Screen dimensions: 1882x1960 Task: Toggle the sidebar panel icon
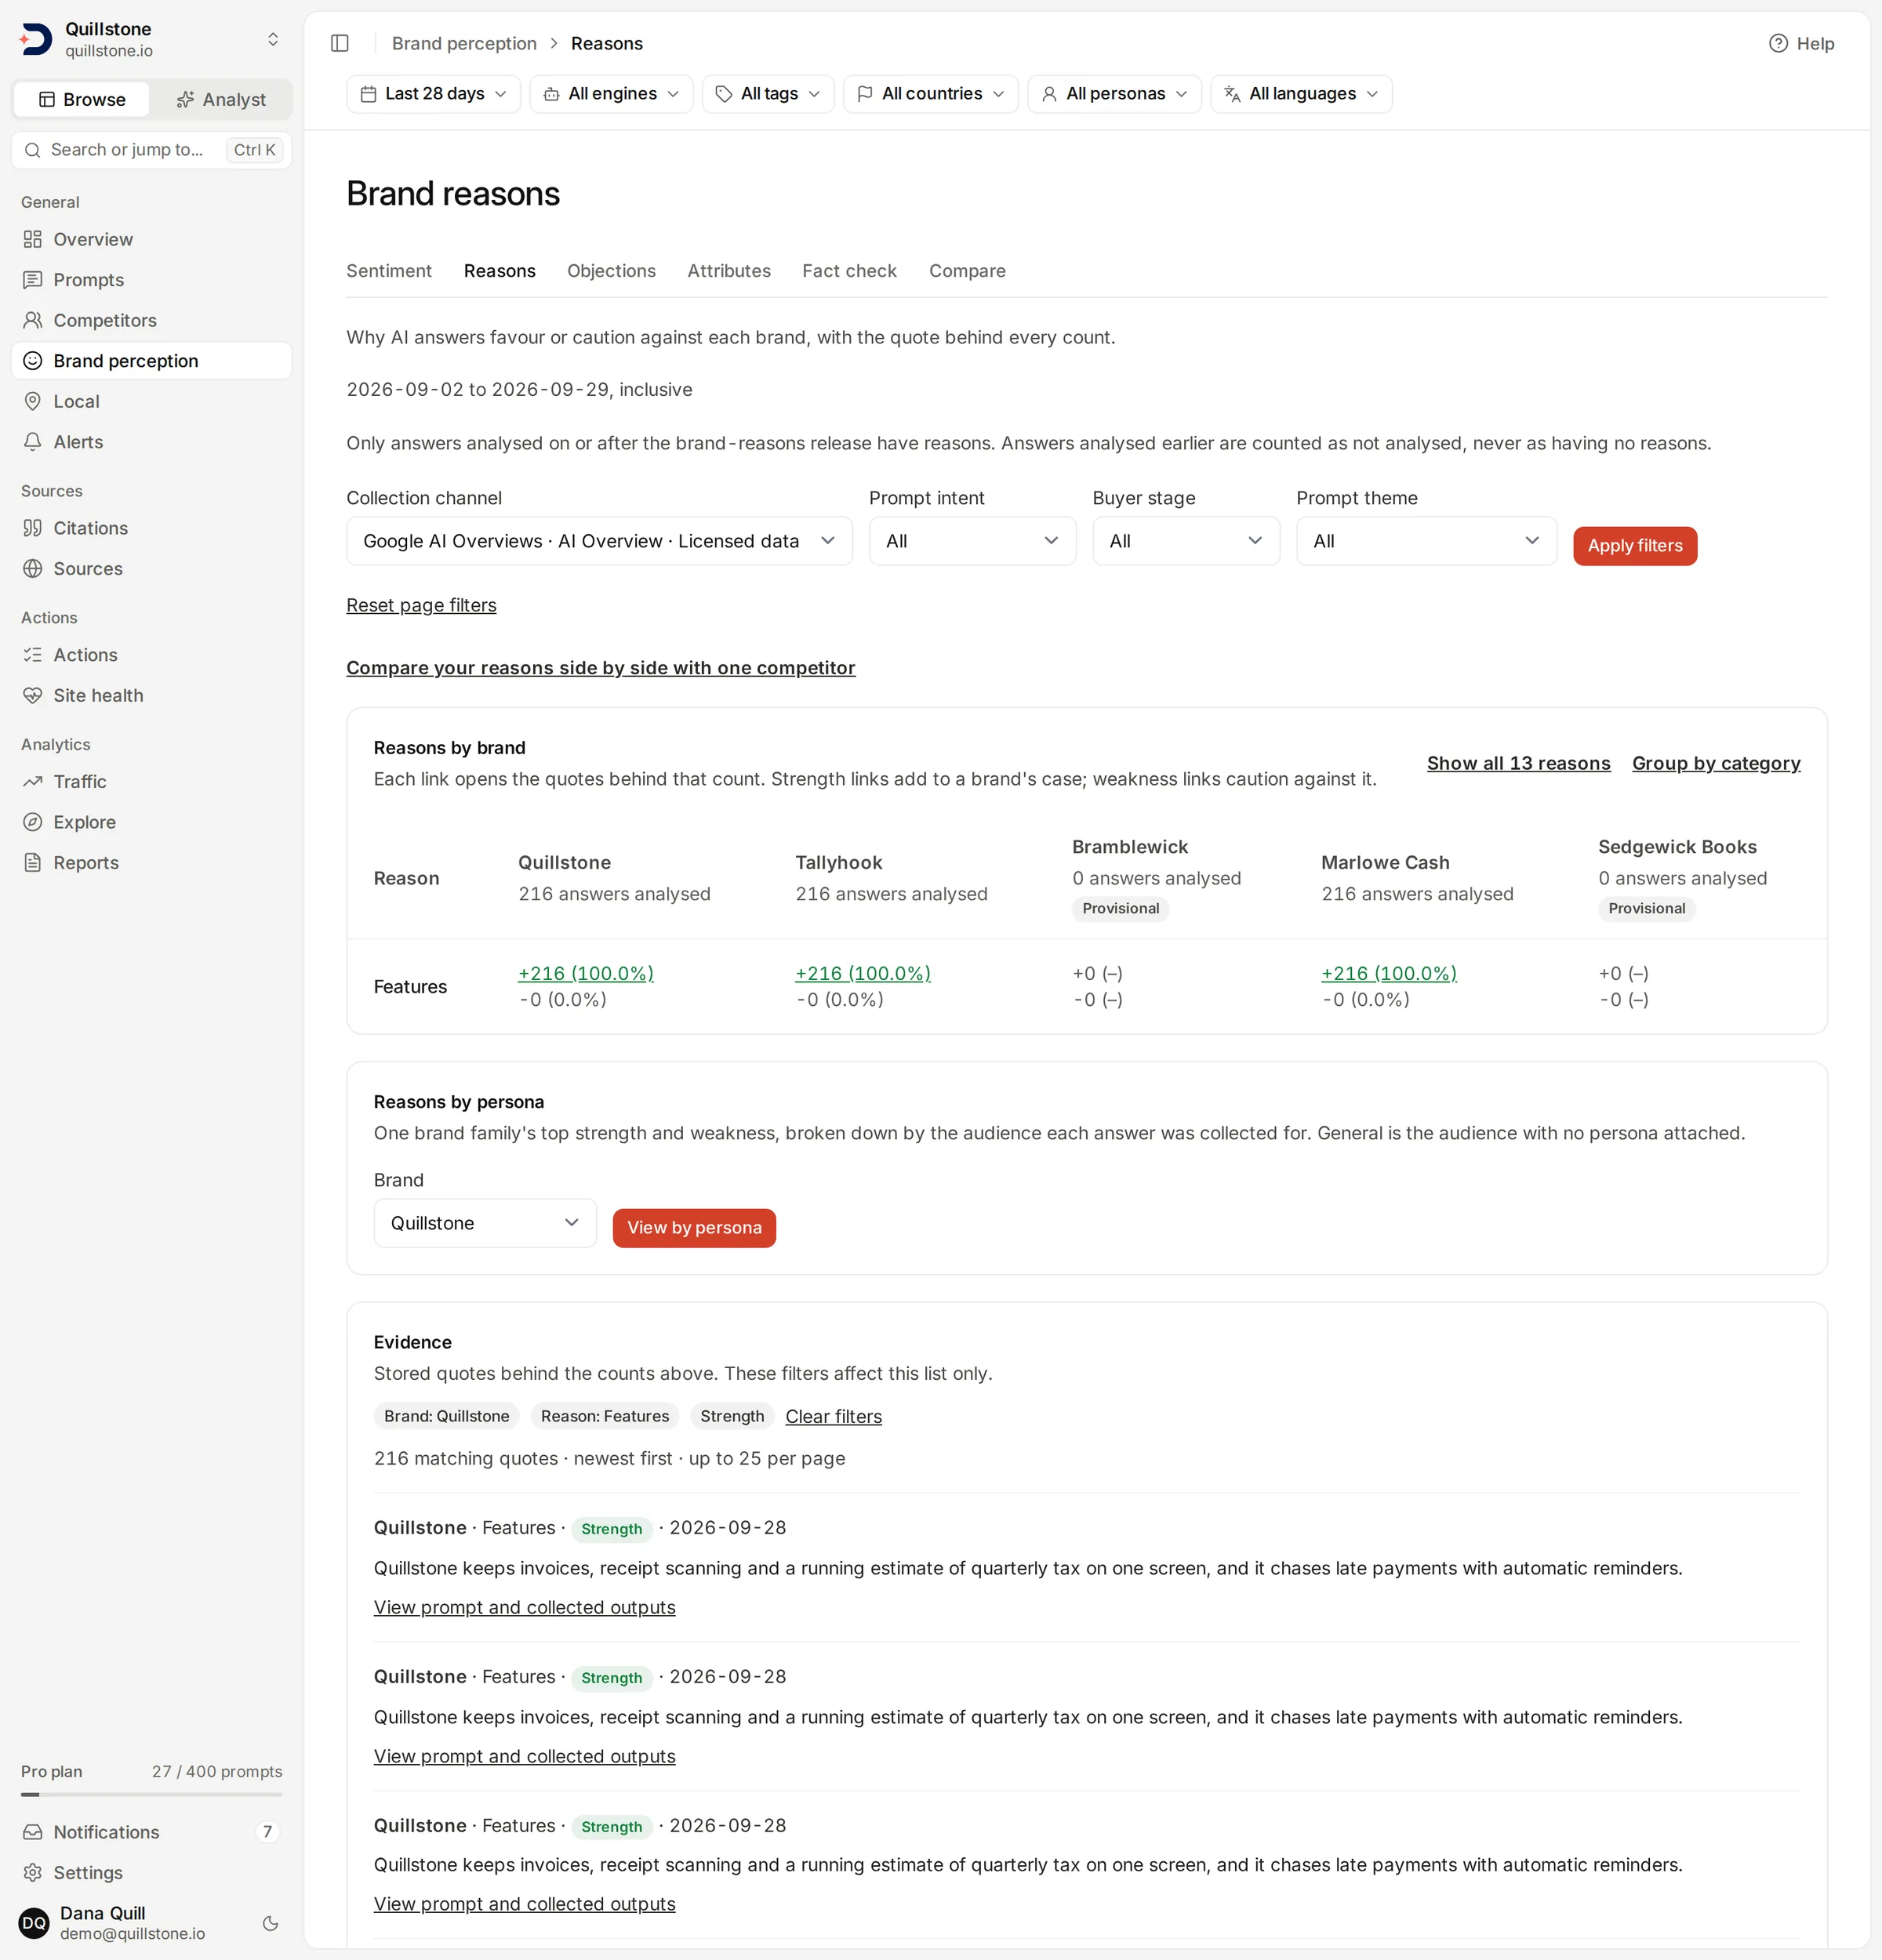tap(340, 43)
